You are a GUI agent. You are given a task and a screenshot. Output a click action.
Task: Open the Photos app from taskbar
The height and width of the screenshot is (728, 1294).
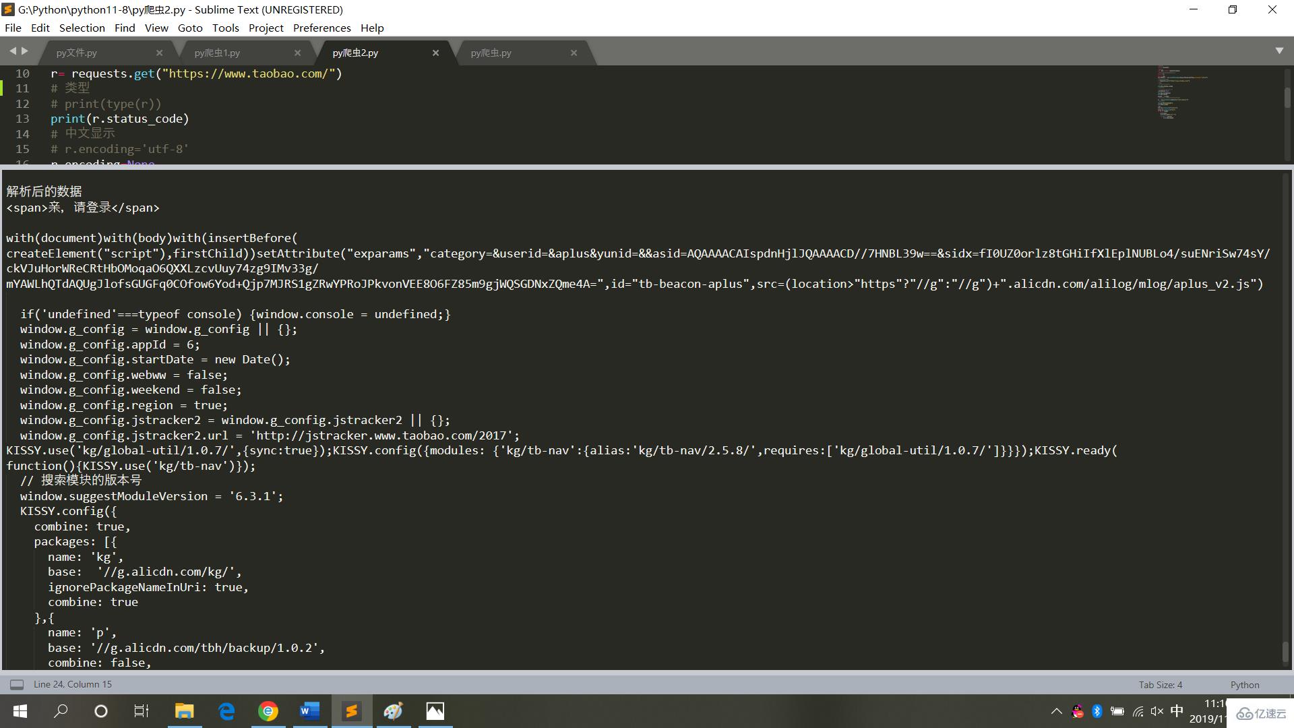435,711
